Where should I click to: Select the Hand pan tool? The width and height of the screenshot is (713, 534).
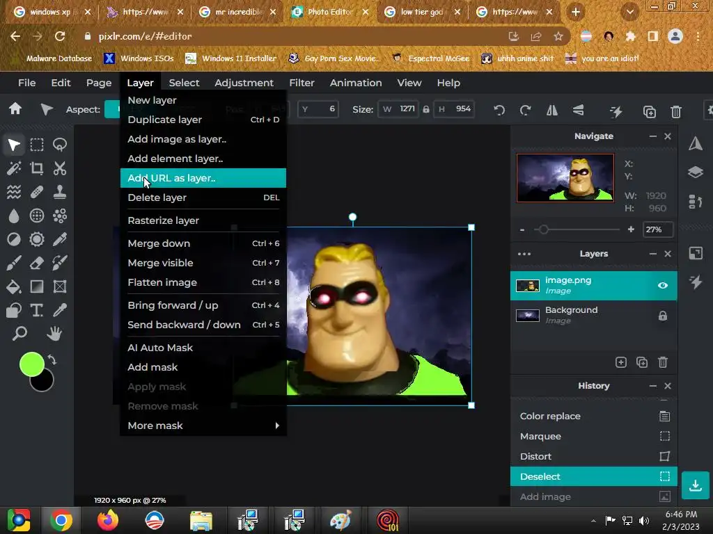click(54, 334)
